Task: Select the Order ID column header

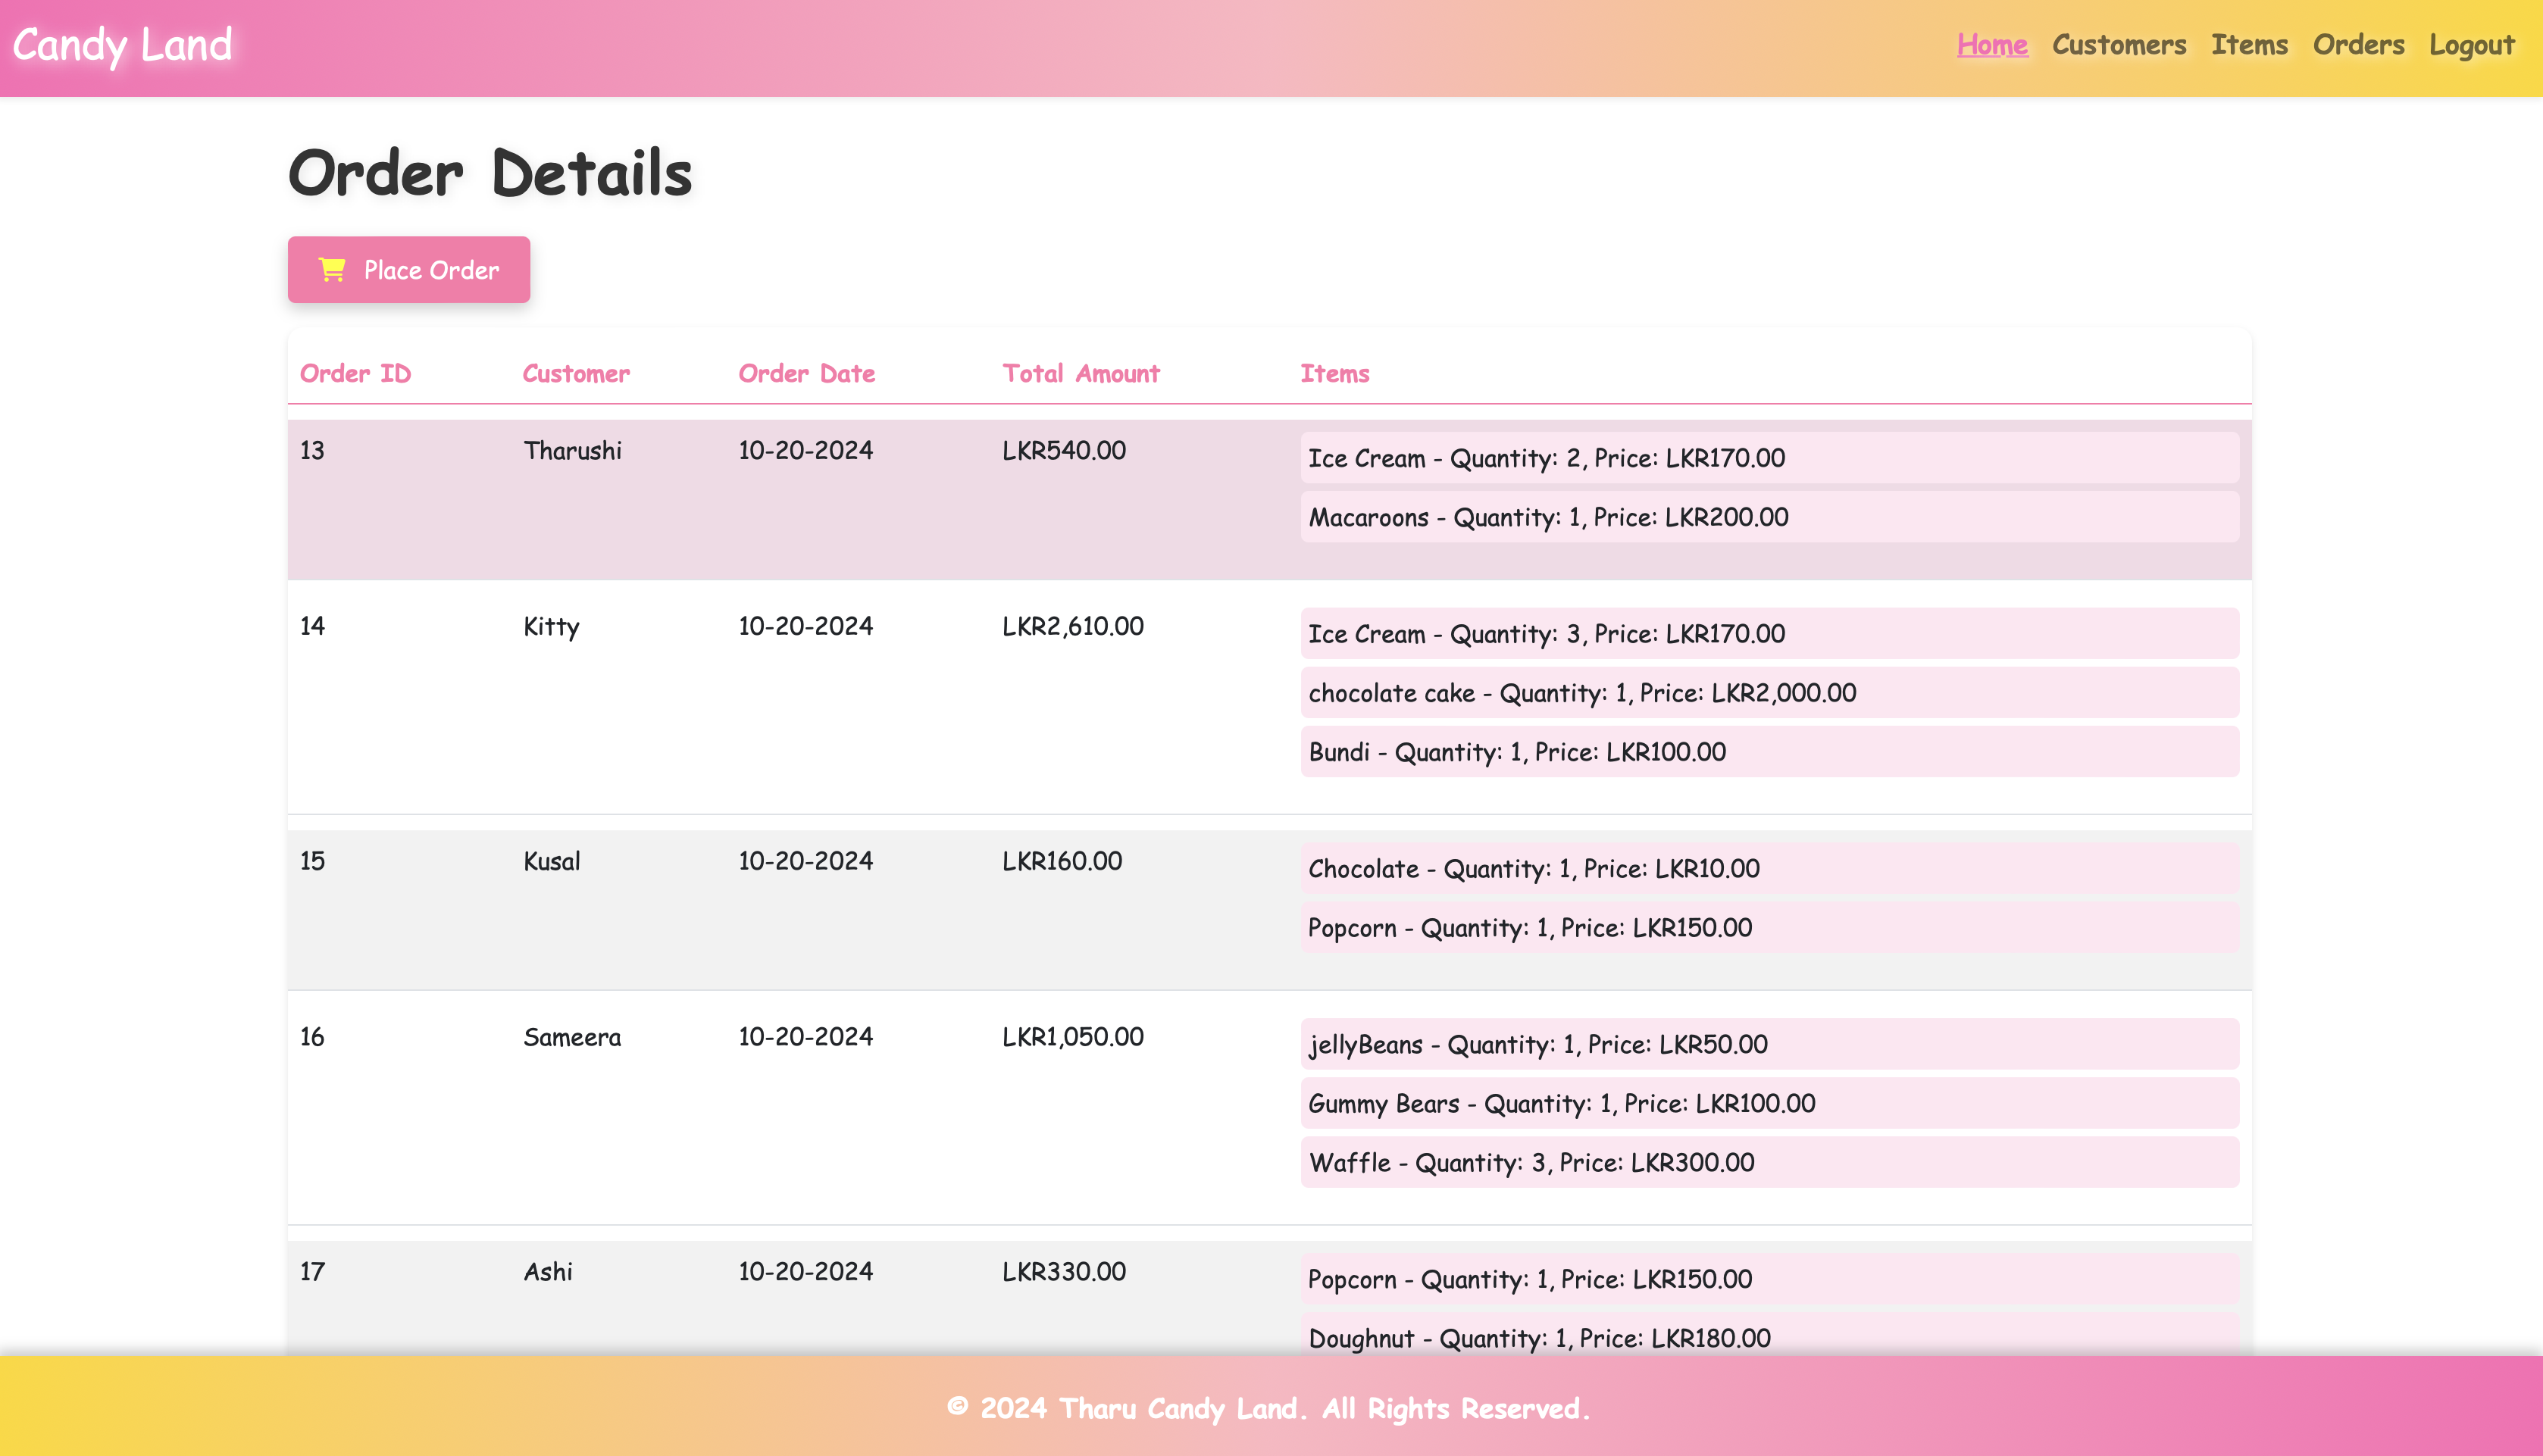Action: pyautogui.click(x=355, y=373)
